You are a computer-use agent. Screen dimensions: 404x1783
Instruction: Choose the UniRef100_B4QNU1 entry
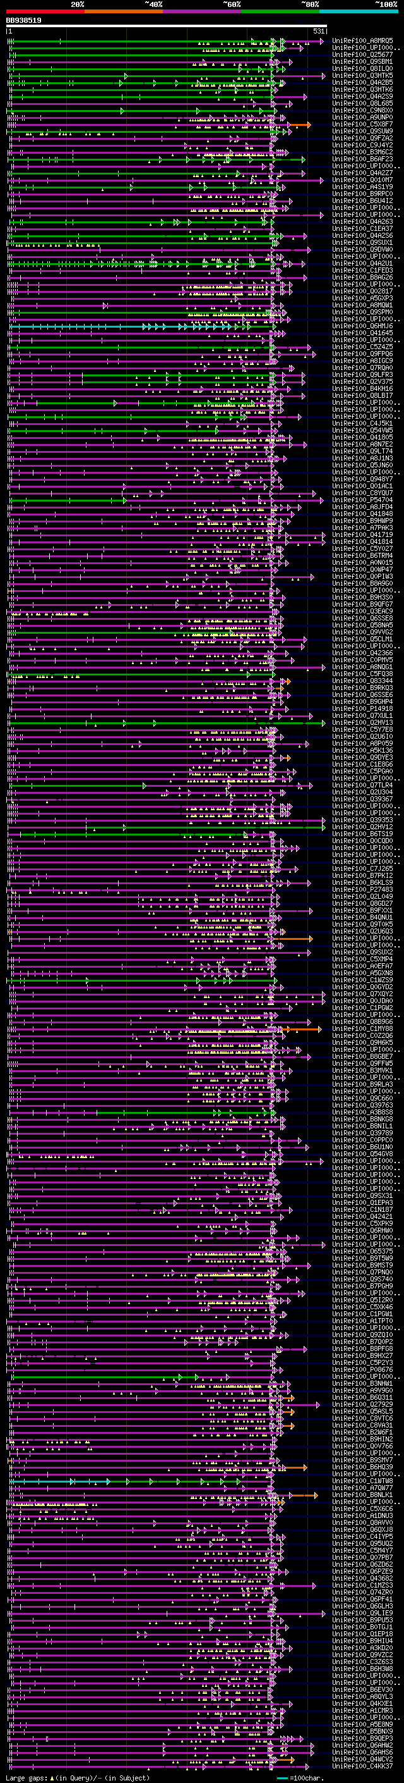coord(362,917)
